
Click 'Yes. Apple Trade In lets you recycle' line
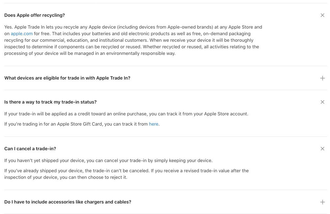click(133, 27)
